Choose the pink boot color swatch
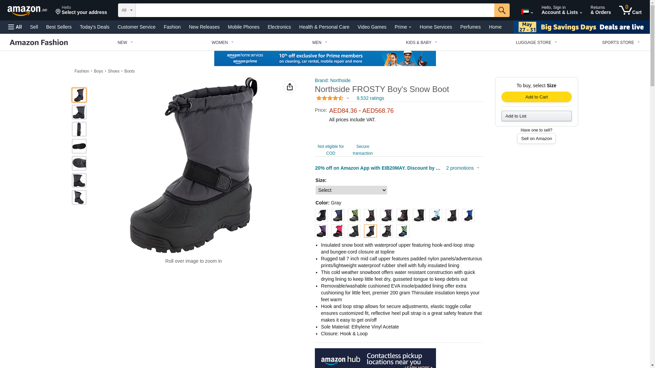The width and height of the screenshot is (655, 368). 337,231
